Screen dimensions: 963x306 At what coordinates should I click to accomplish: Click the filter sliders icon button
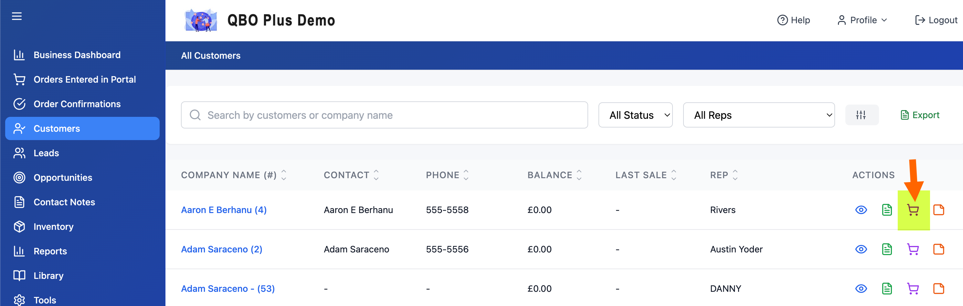click(861, 115)
